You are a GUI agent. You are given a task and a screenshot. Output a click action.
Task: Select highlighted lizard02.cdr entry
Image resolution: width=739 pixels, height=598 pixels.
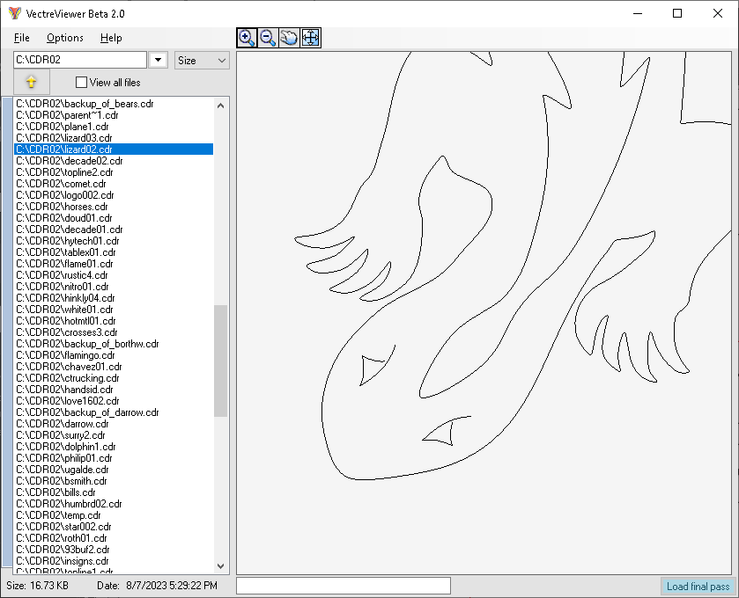114,149
